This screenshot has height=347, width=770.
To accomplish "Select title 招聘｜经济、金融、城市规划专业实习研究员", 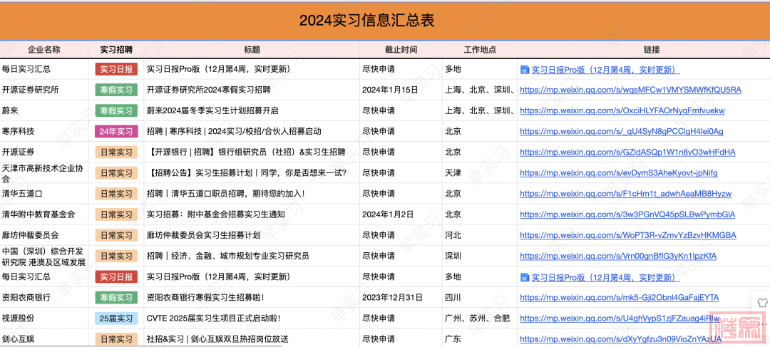I will [227, 256].
